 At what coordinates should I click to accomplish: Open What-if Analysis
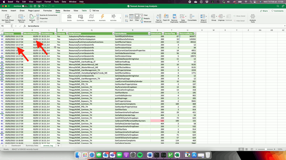(x=203, y=18)
